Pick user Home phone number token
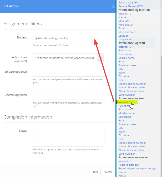 tap(132, 146)
